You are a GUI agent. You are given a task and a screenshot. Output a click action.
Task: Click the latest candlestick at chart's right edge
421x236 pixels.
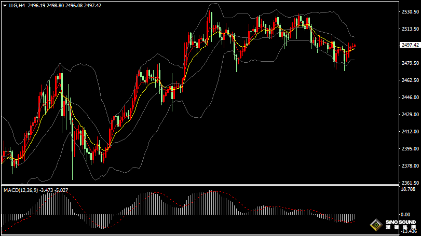354,46
